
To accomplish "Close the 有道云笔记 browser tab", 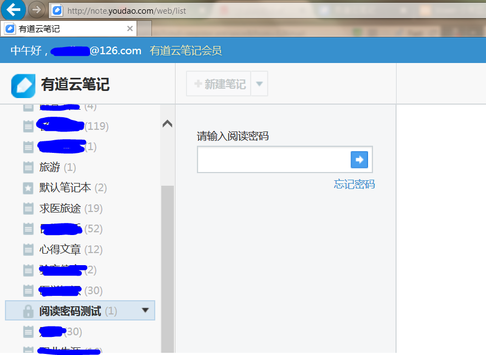I will point(130,28).
